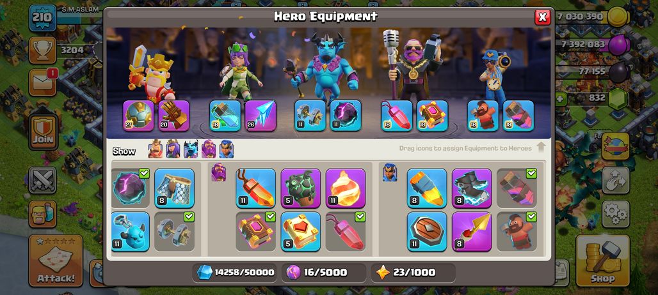
Task: Choose the Archer Queen's Frozen Arrow equipment
Action: (x=260, y=116)
